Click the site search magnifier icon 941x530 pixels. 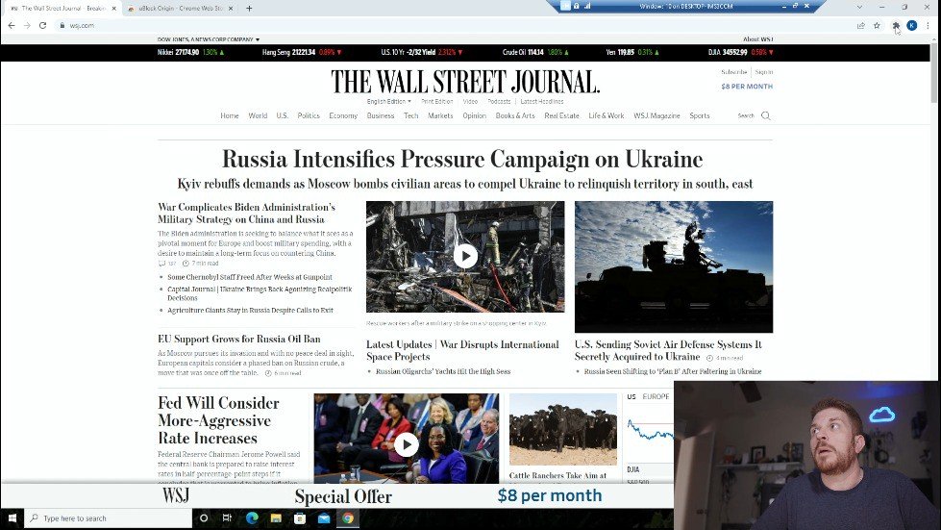pyautogui.click(x=765, y=115)
